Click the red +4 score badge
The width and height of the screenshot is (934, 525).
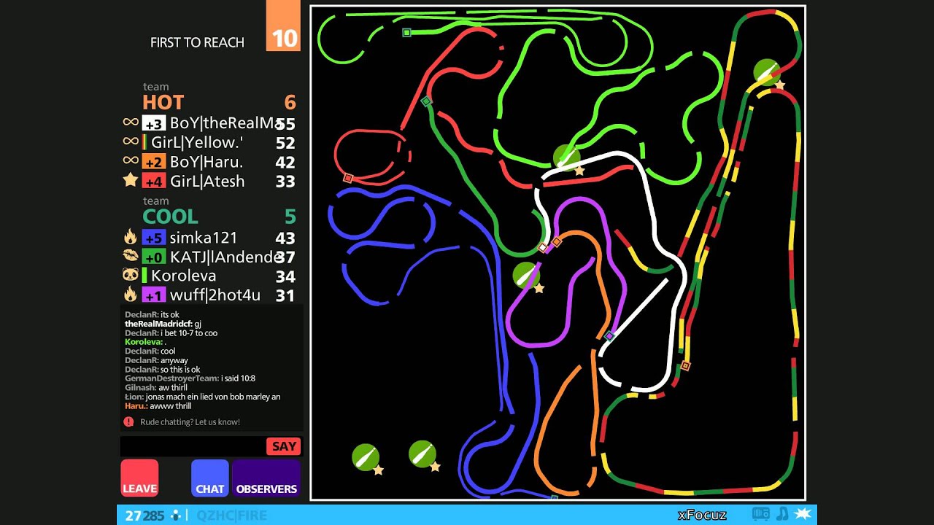154,181
